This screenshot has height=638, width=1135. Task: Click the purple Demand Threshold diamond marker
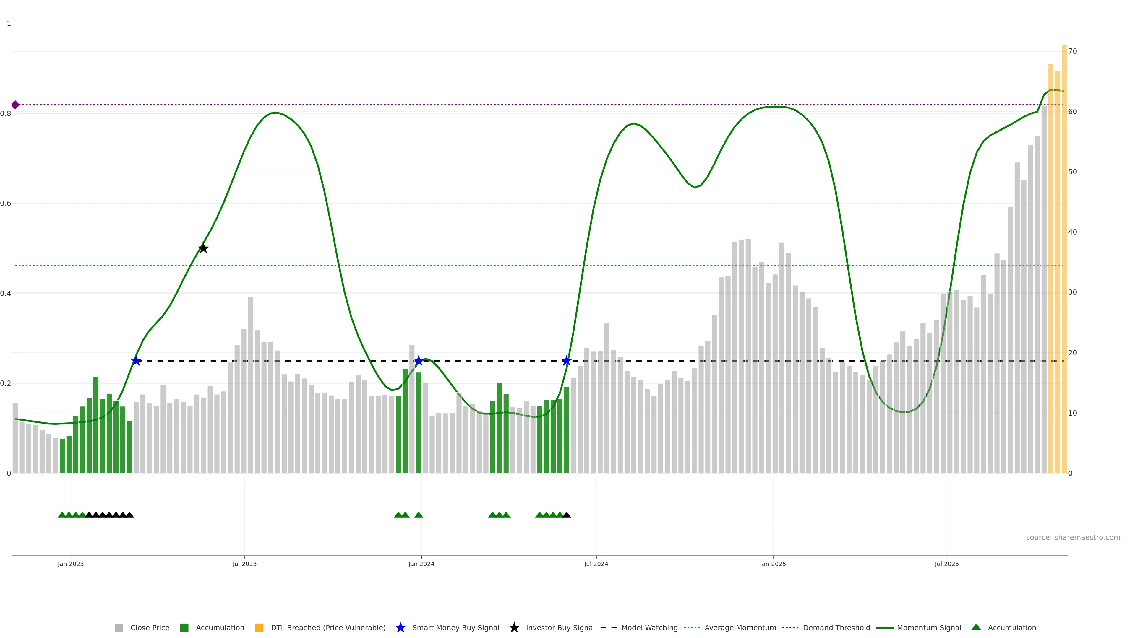(x=15, y=105)
